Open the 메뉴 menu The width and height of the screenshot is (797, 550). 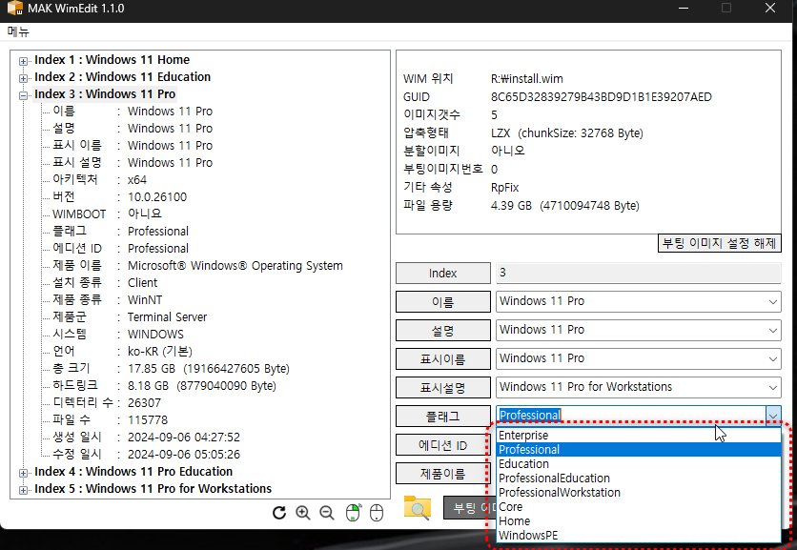coord(18,31)
